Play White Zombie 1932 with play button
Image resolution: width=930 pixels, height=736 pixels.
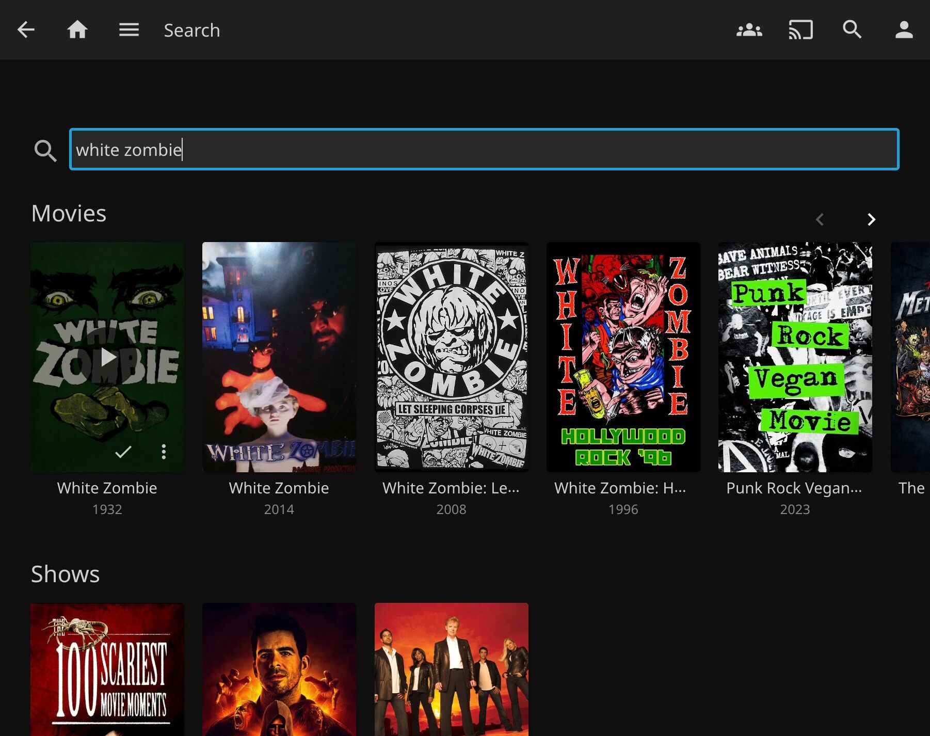(x=107, y=357)
